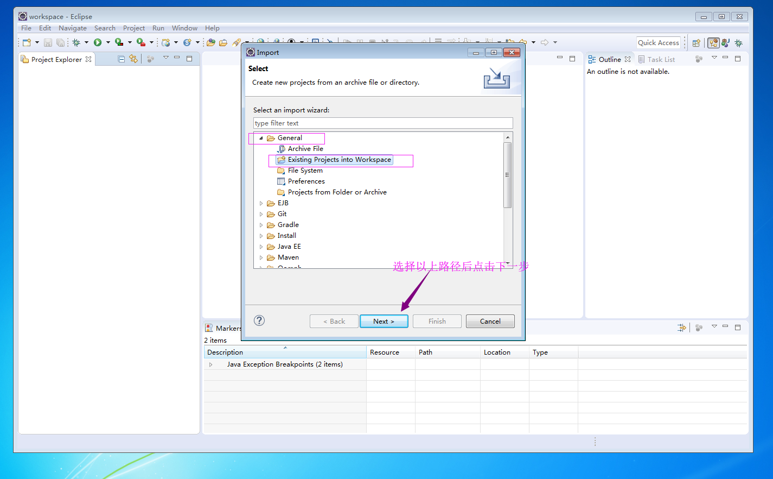
Task: Switch to the Java perspective icon
Action: coord(726,42)
